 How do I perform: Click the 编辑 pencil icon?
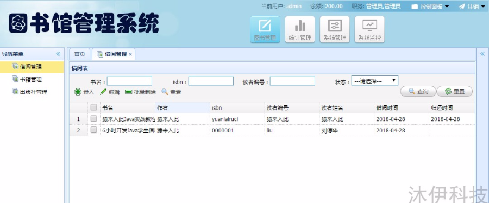point(103,92)
